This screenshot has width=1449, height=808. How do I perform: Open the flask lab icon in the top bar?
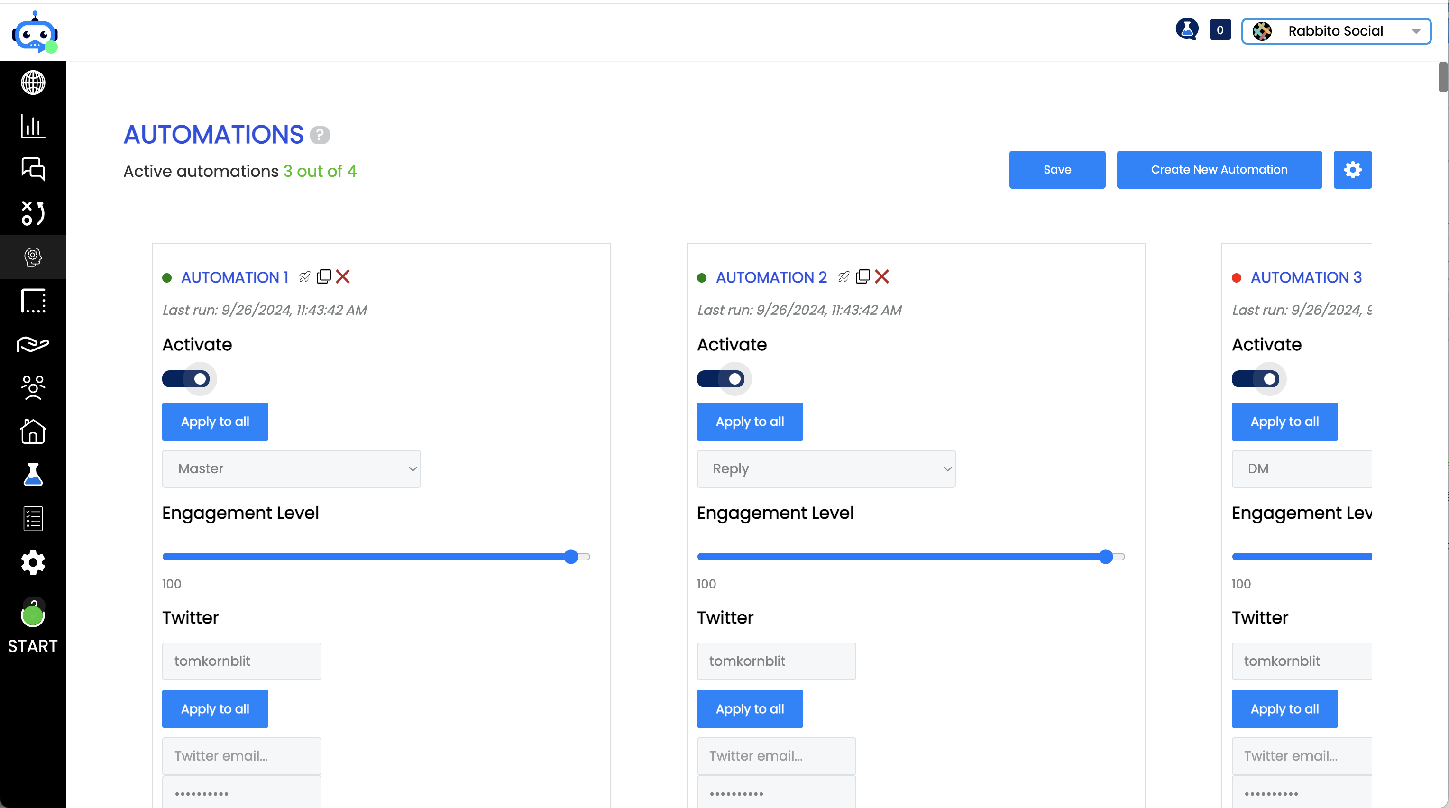click(x=1187, y=29)
